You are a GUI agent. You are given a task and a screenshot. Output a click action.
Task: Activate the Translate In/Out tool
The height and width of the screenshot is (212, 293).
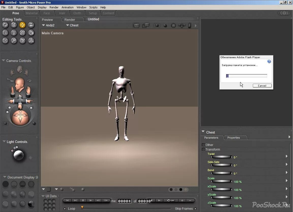tap(31, 25)
